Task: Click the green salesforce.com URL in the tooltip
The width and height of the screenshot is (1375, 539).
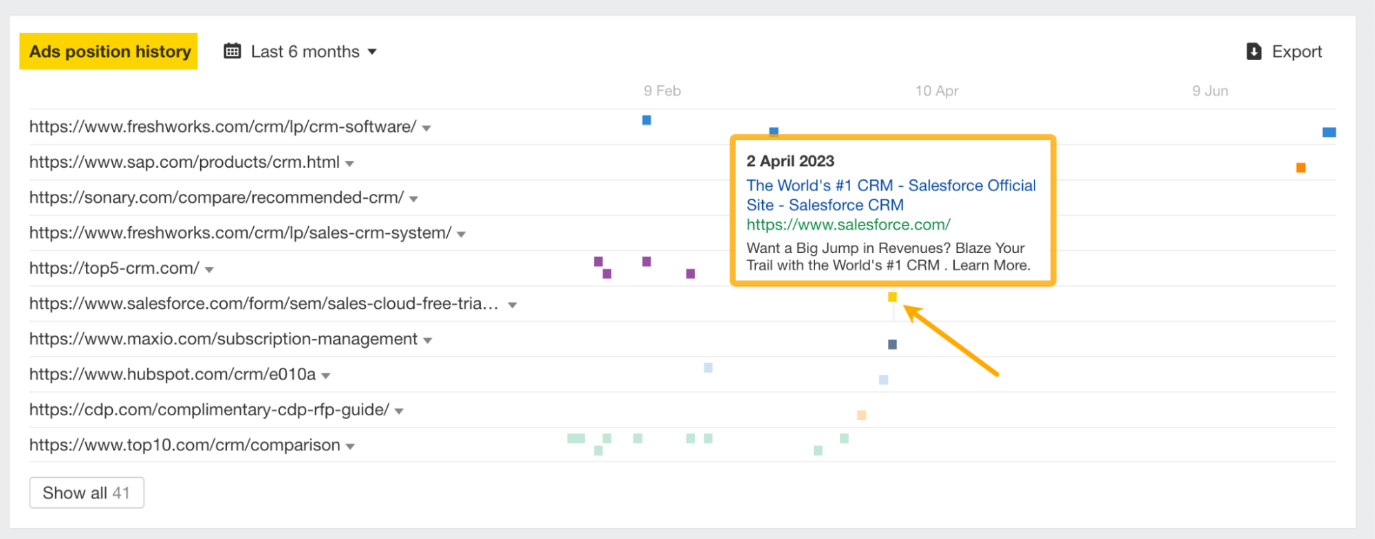Action: [x=847, y=225]
